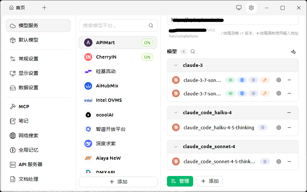Click the search icon next to 模型 heading

193,52
